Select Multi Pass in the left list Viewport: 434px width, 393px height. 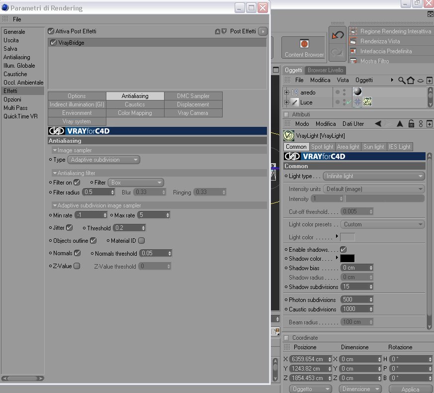tap(15, 108)
